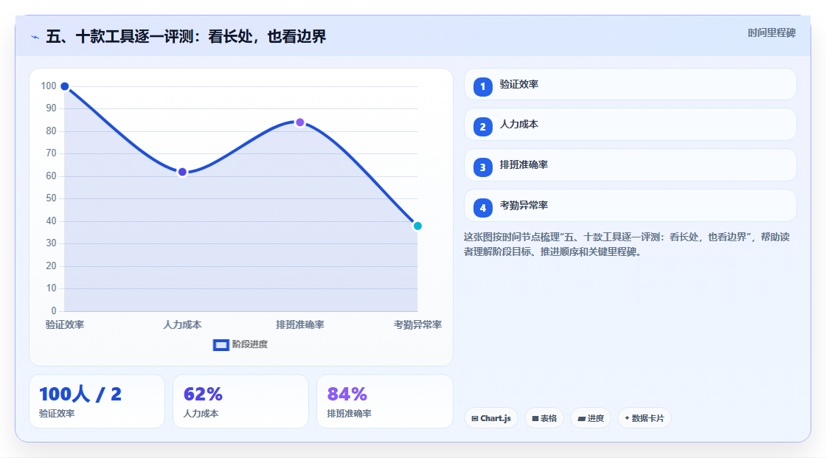
Task: Select the 表格 tag chip
Action: pos(544,418)
